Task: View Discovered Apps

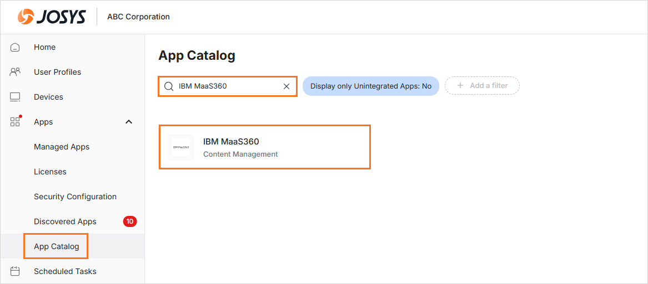Action: pyautogui.click(x=65, y=221)
